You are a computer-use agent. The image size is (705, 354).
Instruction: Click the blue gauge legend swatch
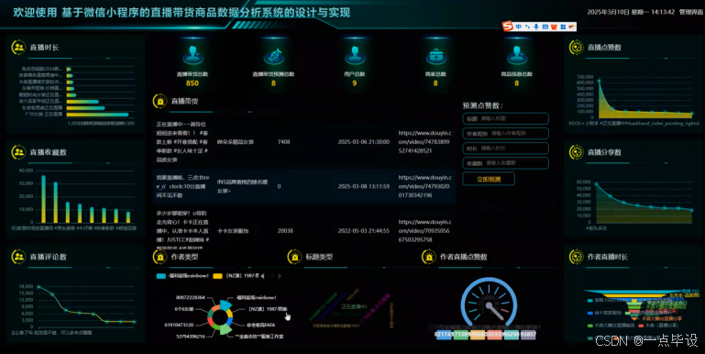[444, 335]
